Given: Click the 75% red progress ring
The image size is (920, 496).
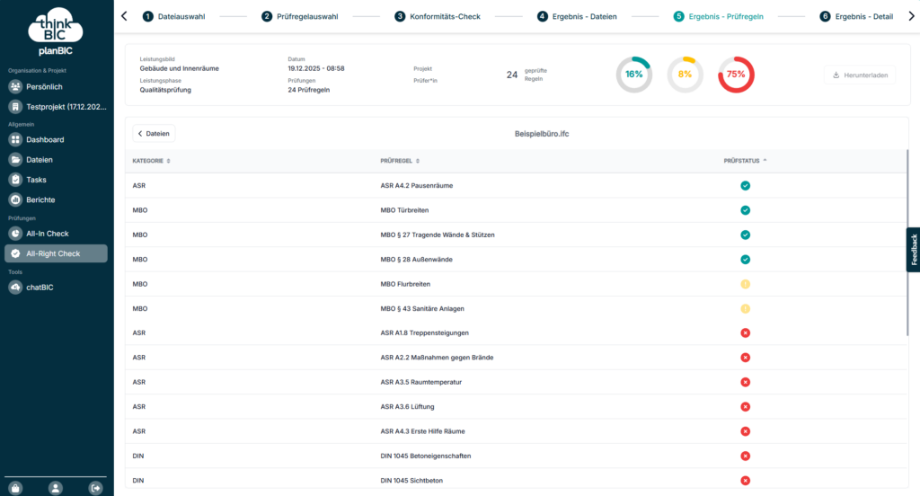Looking at the screenshot, I should [x=736, y=75].
